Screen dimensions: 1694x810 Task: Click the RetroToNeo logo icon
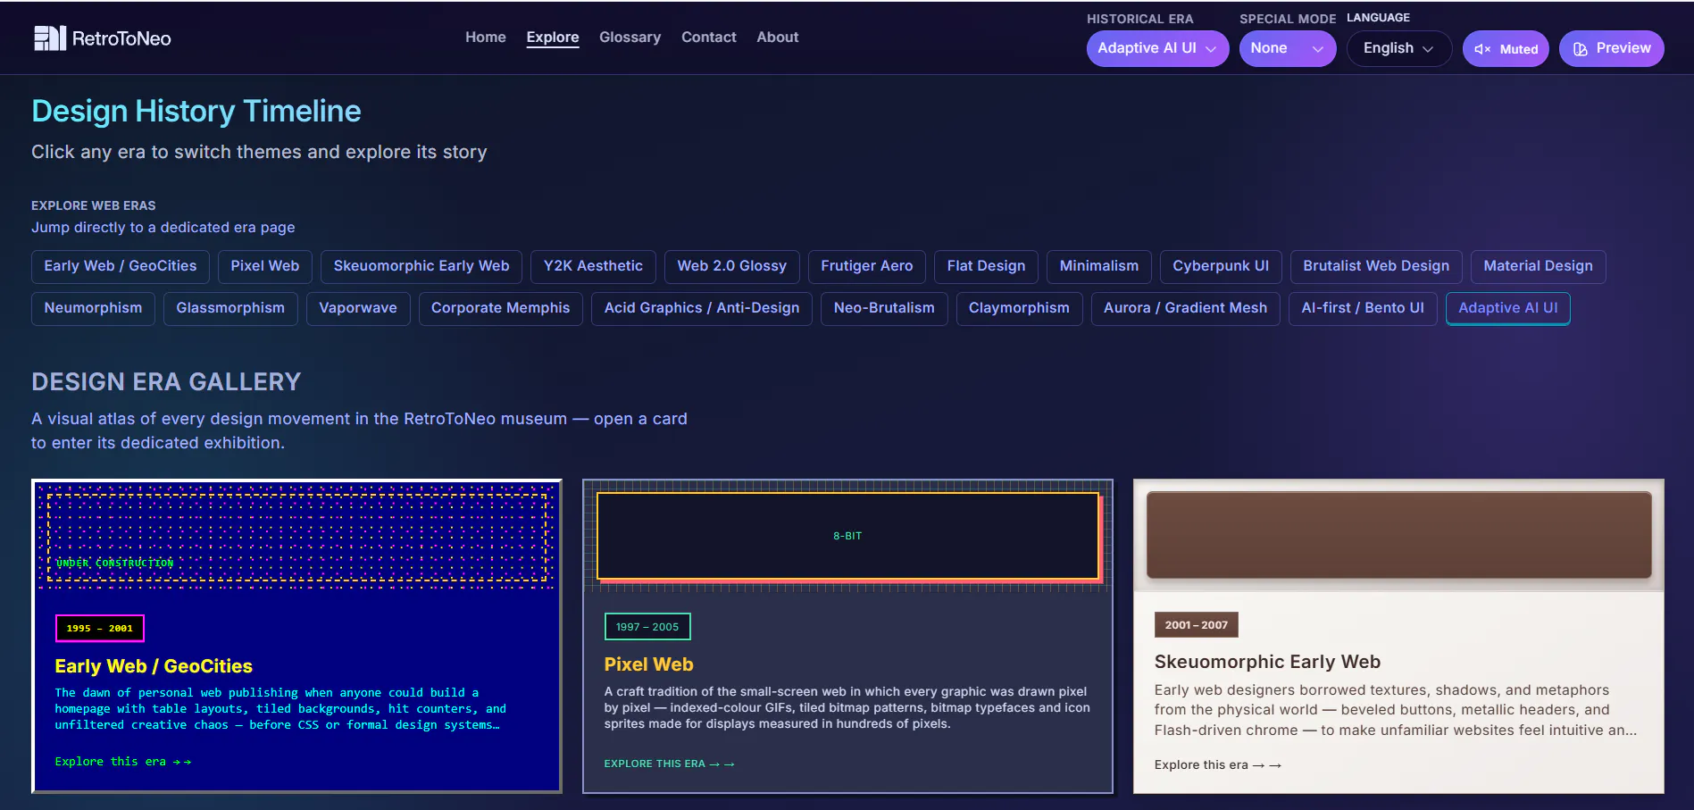coord(50,38)
